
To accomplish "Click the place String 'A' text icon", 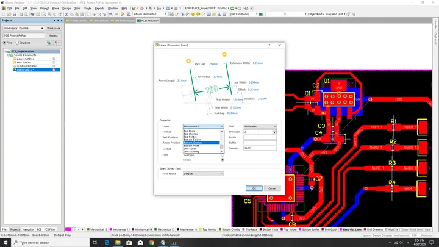I will click(x=220, y=14).
